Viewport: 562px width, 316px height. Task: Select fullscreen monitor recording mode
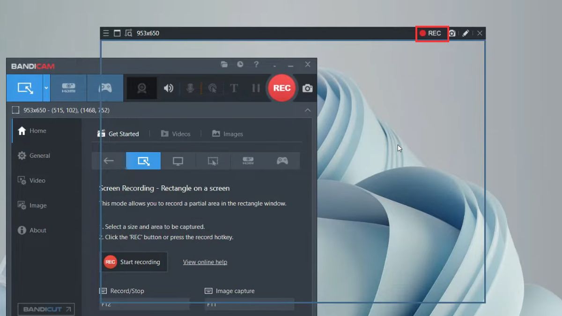coord(178,161)
